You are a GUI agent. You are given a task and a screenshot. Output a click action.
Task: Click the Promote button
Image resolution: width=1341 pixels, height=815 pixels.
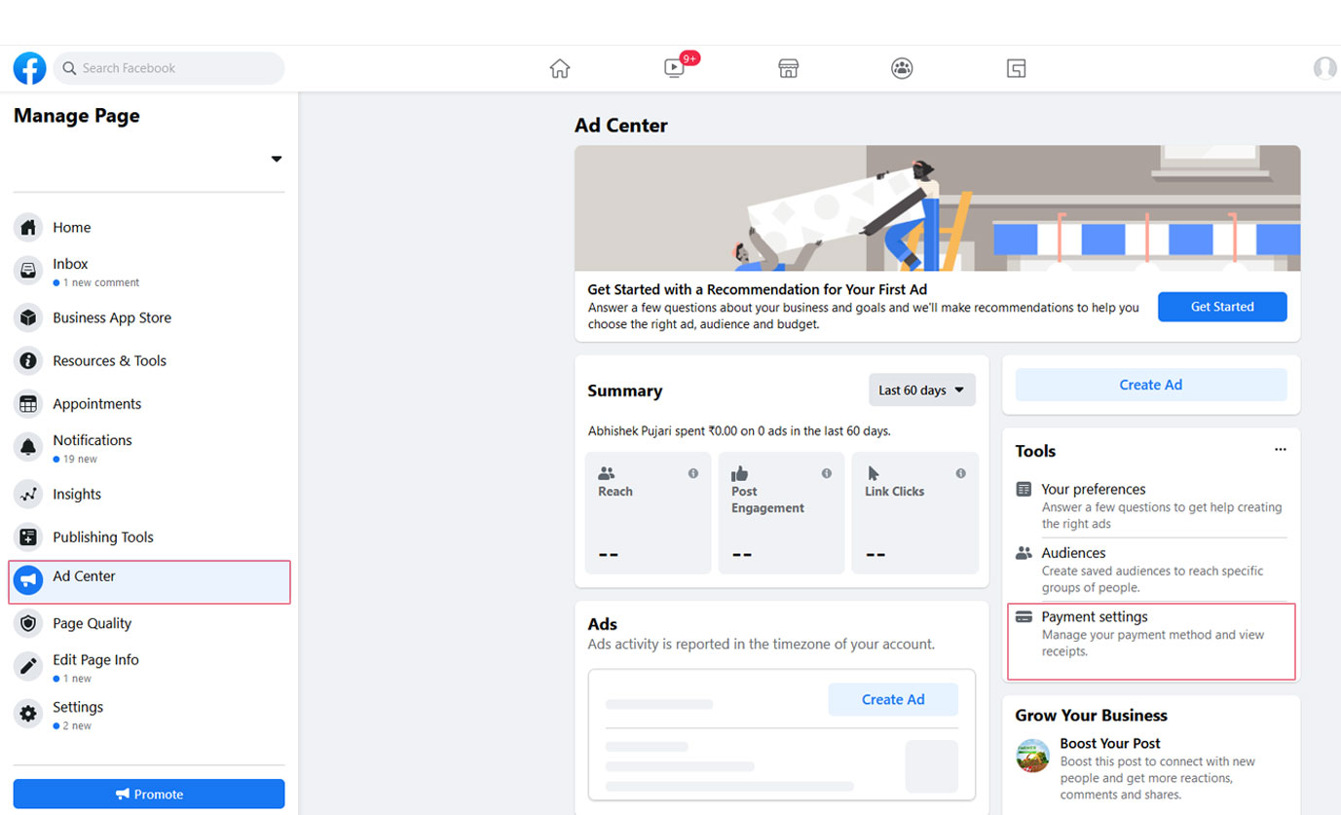tap(149, 794)
